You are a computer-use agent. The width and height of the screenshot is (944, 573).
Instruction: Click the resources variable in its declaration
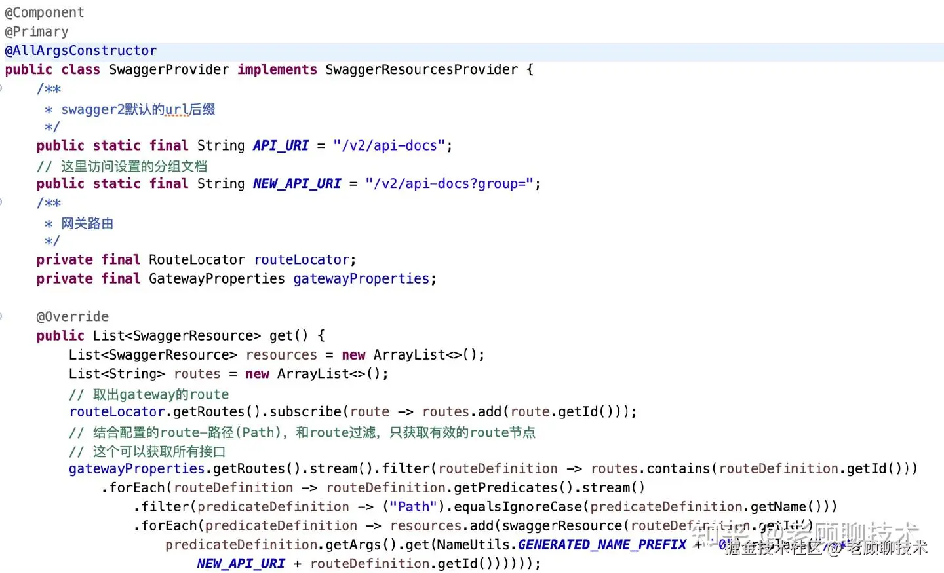[x=281, y=354]
